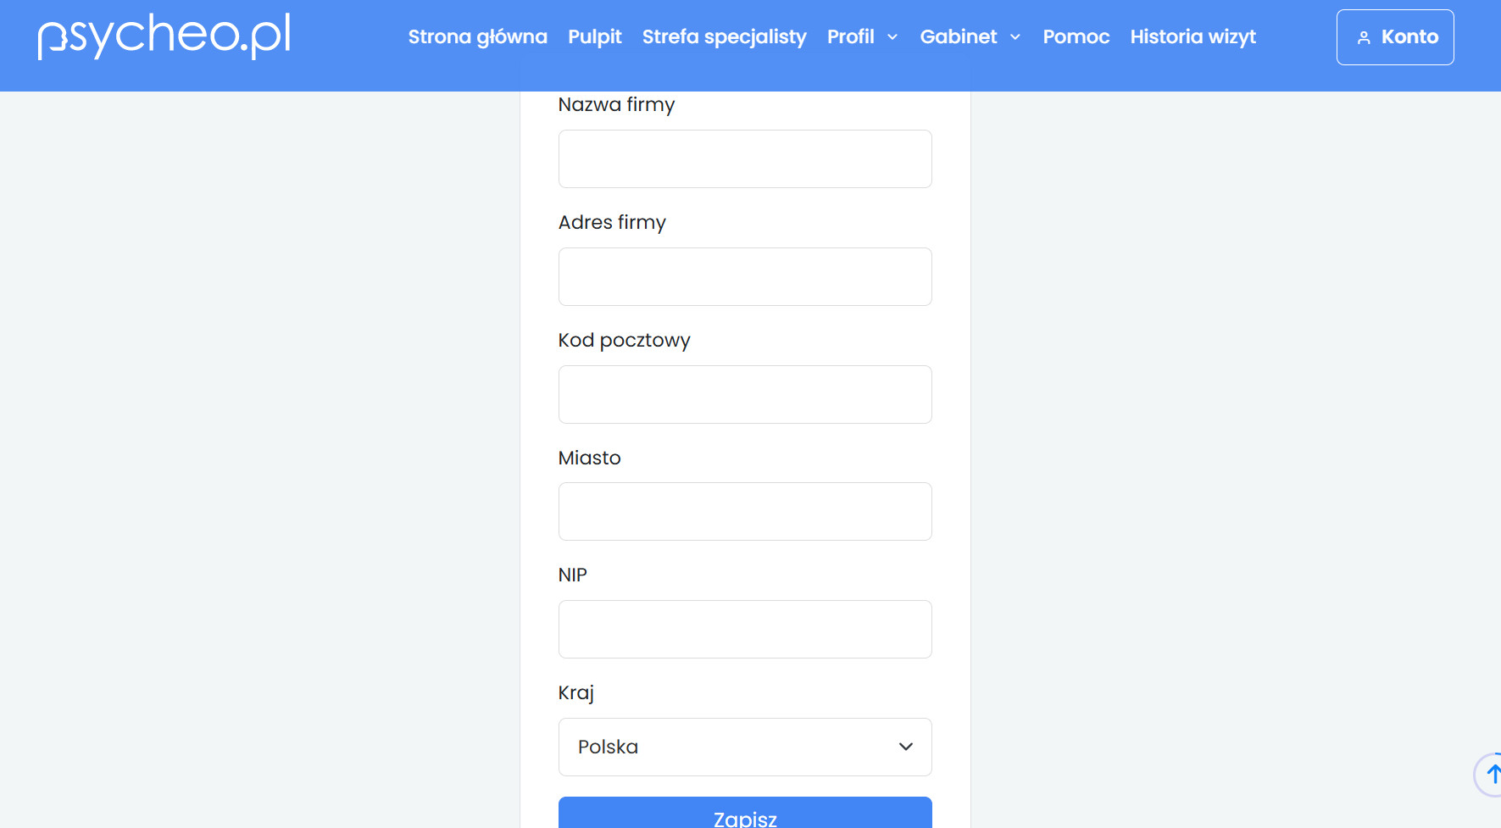The image size is (1501, 828).
Task: Click the Gabinet menu item
Action: 959,37
